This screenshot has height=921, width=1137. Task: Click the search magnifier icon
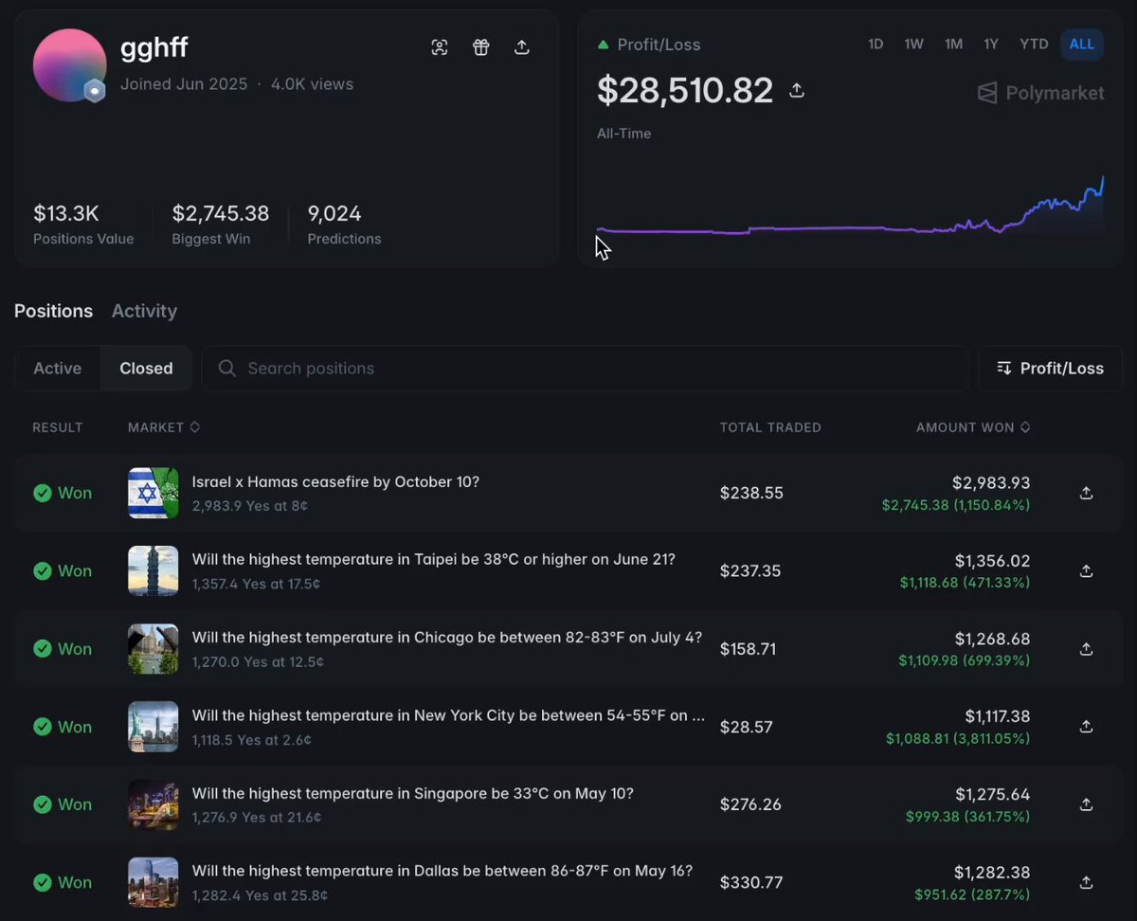point(226,369)
